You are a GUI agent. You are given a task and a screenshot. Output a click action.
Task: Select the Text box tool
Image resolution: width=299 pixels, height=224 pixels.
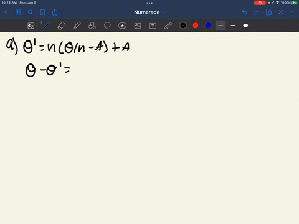click(153, 26)
